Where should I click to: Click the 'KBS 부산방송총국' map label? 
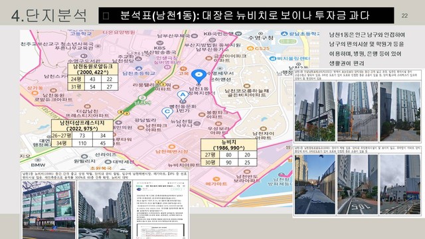pos(159,50)
